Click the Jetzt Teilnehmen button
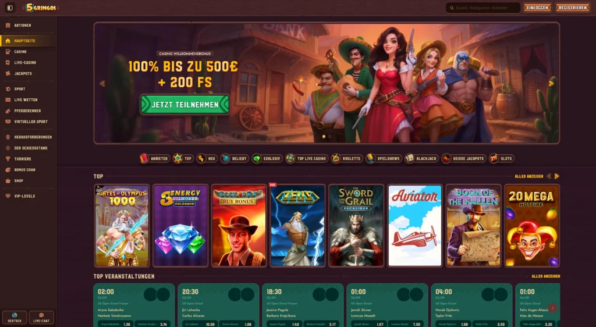The height and width of the screenshot is (327, 596). coord(185,105)
